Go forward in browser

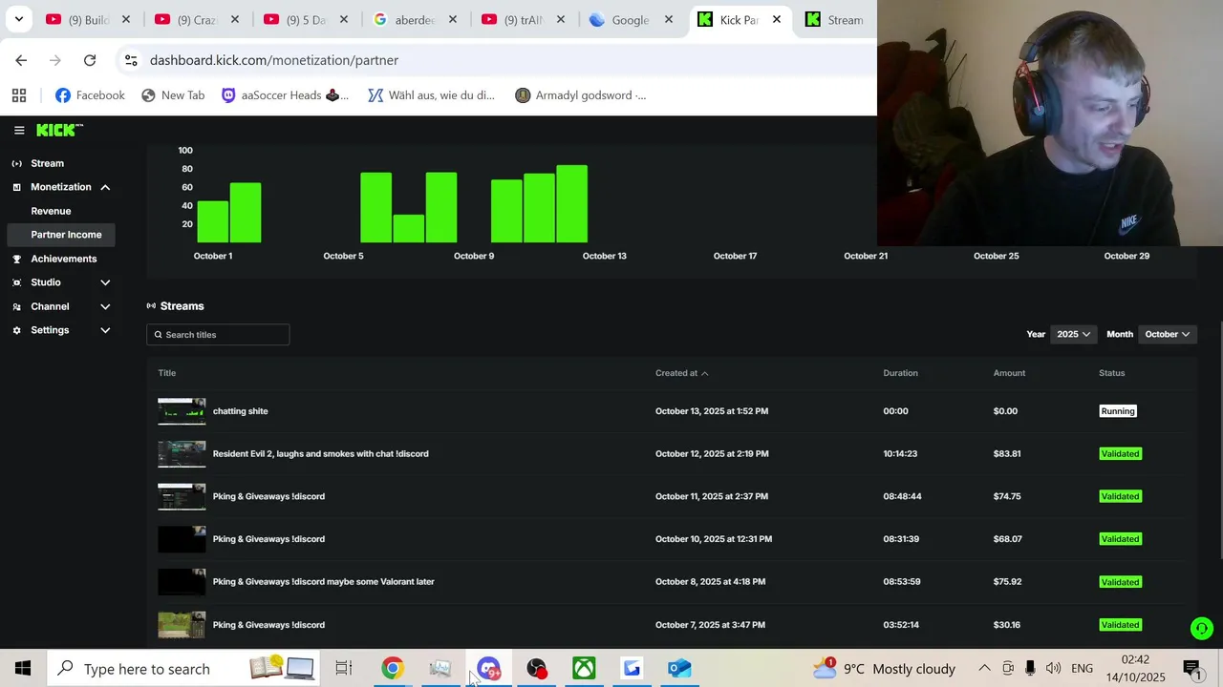point(55,60)
